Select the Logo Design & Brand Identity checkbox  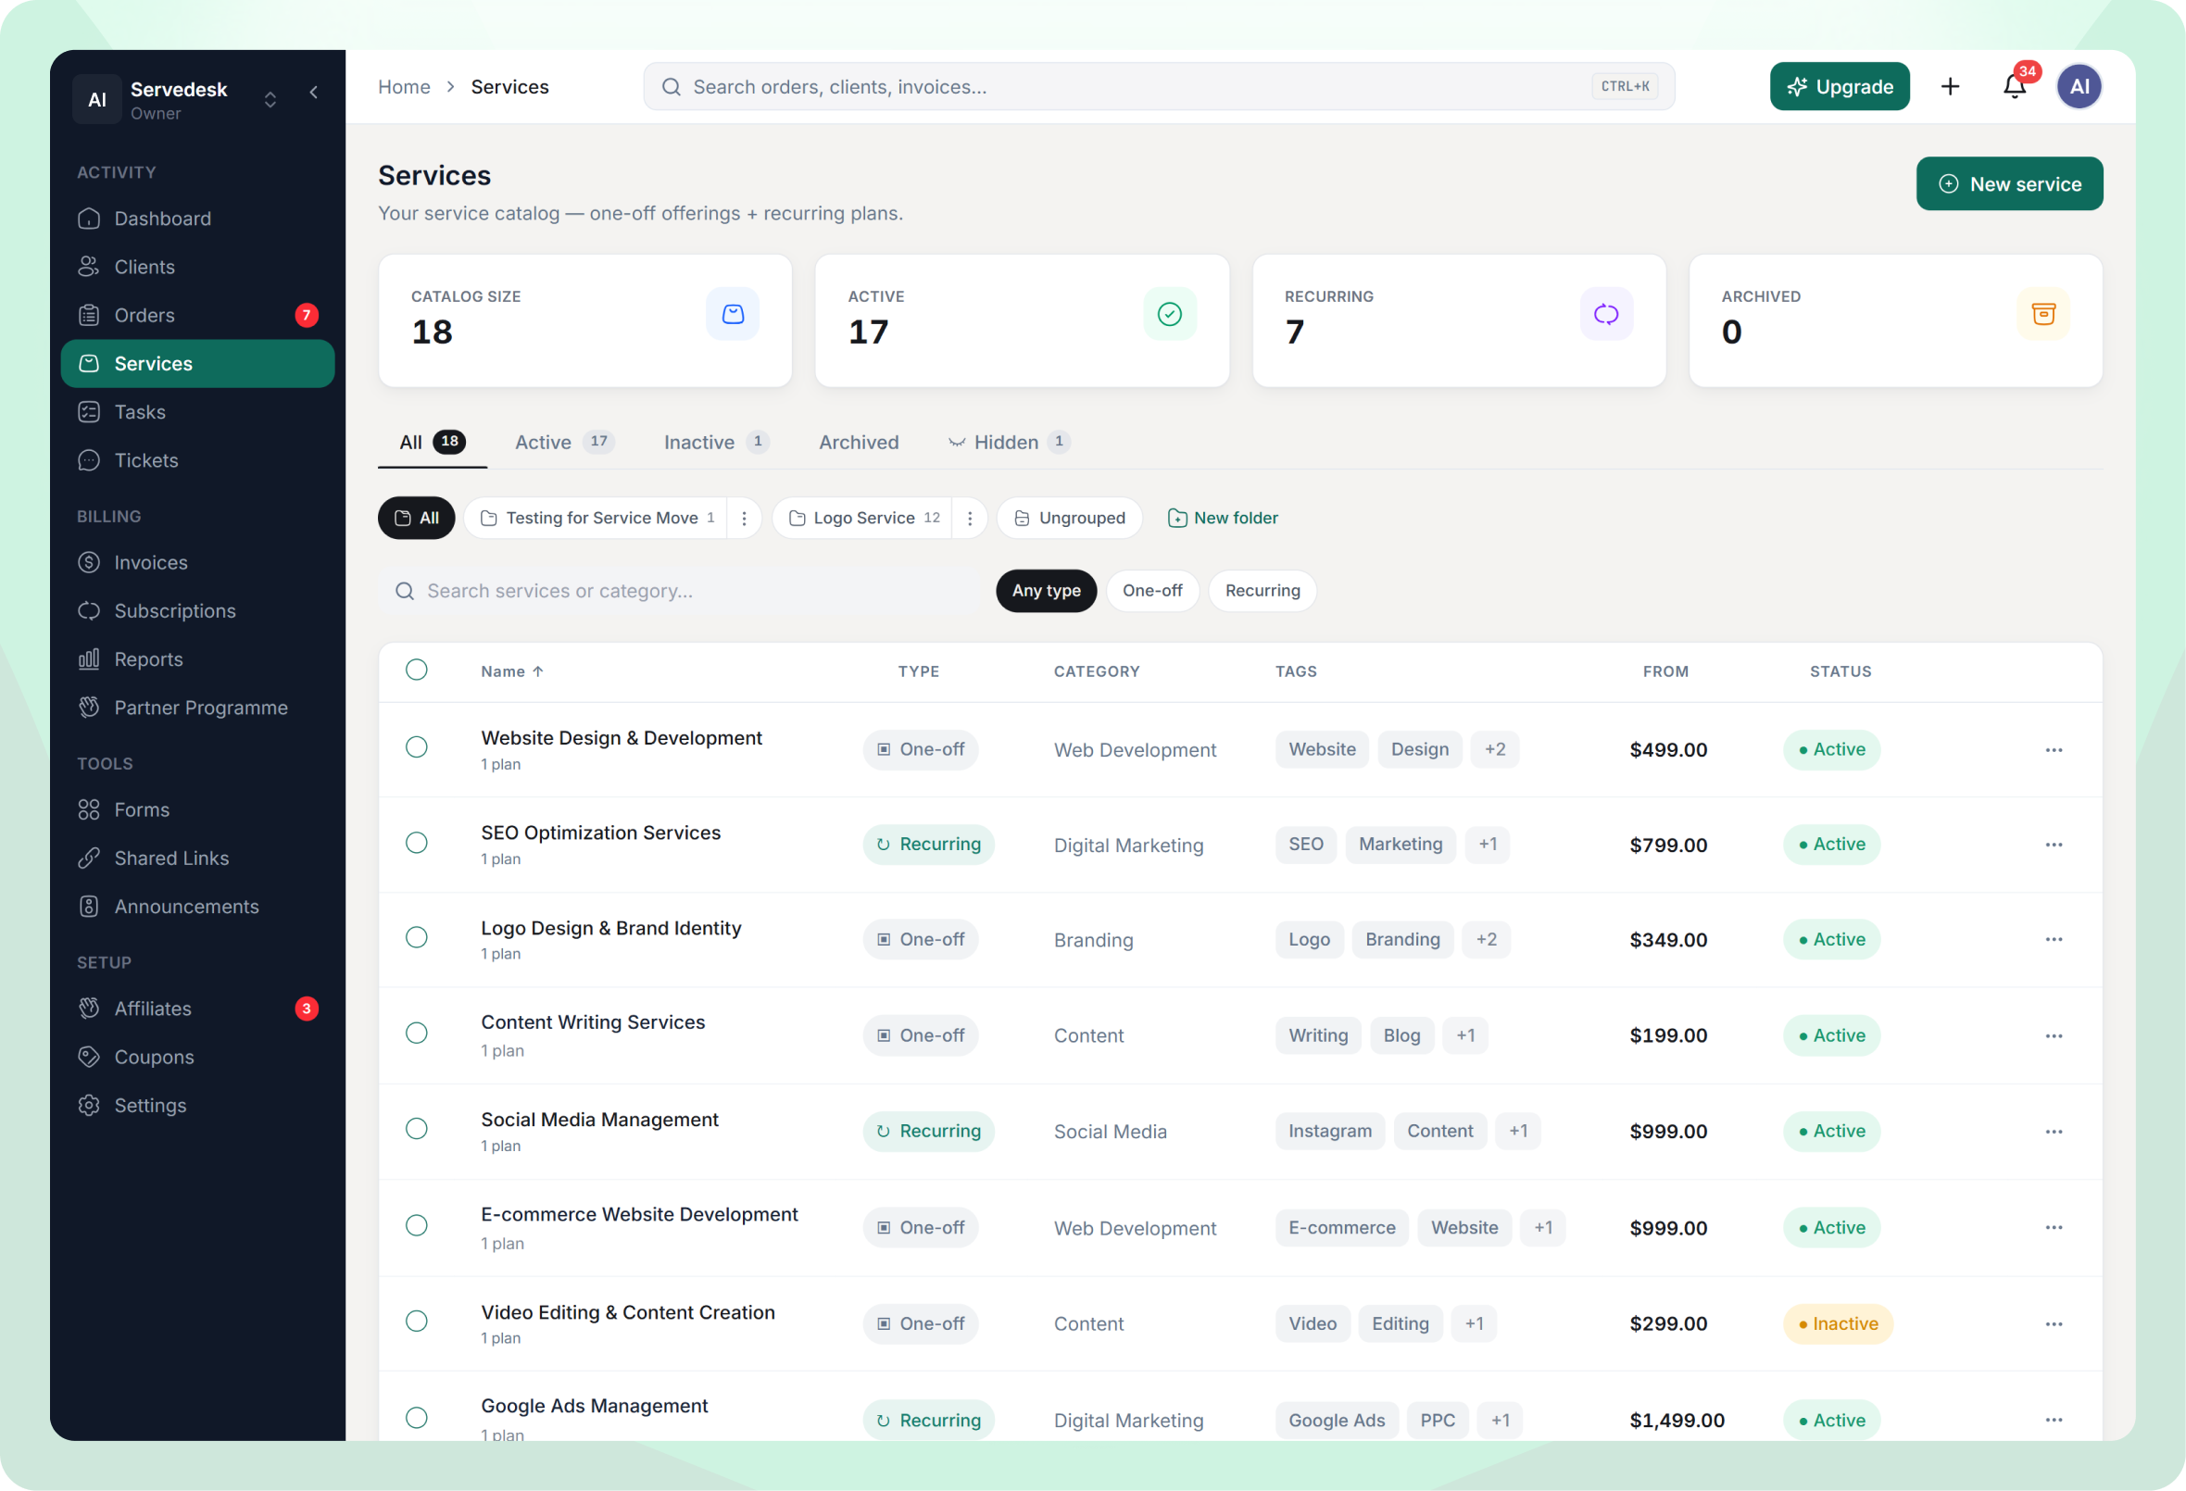417,938
